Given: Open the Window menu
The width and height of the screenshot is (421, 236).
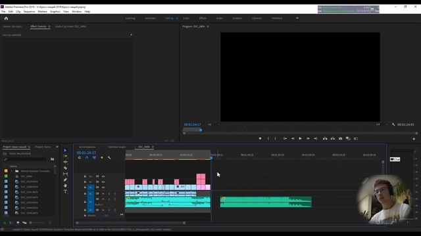Looking at the screenshot, I should point(76,12).
